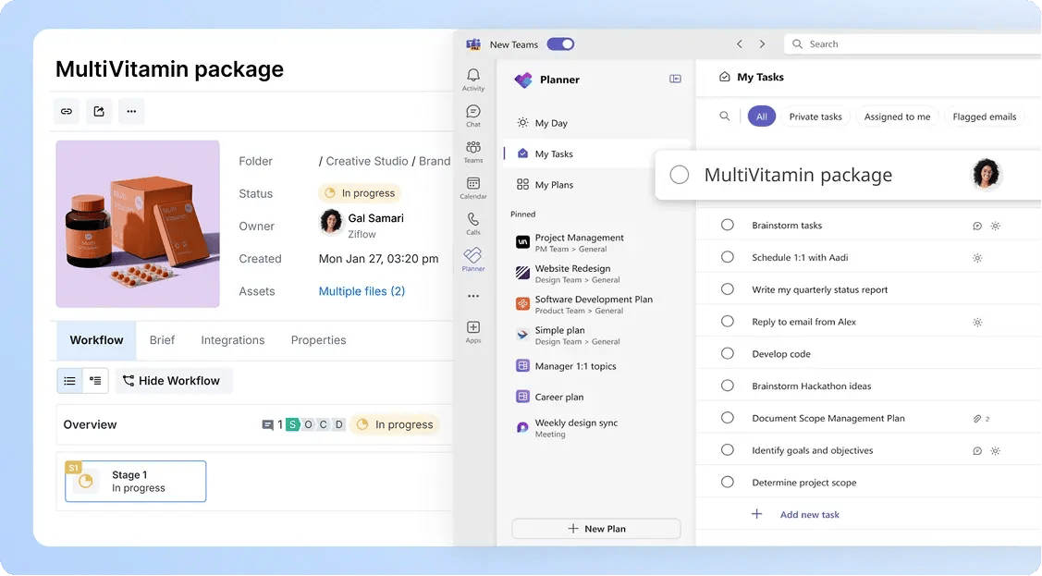This screenshot has height=576, width=1042.
Task: Click the link icon on MultiVitamin package
Action: [x=66, y=111]
